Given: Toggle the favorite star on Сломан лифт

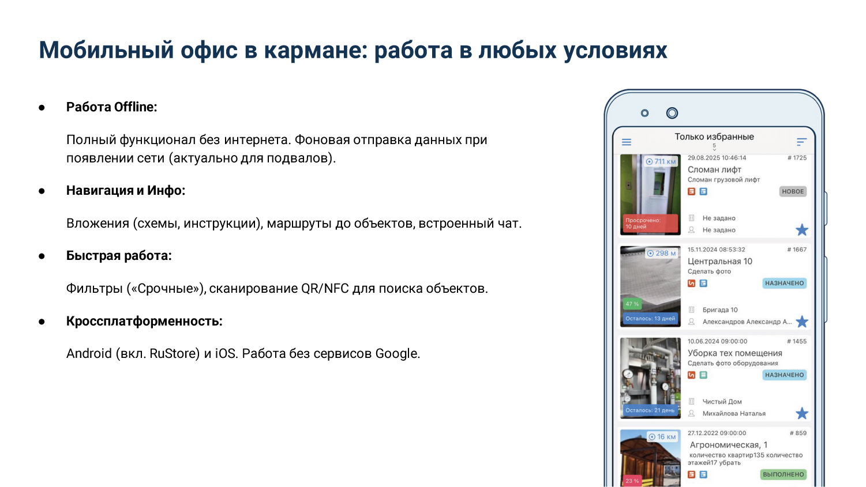Looking at the screenshot, I should tap(802, 230).
